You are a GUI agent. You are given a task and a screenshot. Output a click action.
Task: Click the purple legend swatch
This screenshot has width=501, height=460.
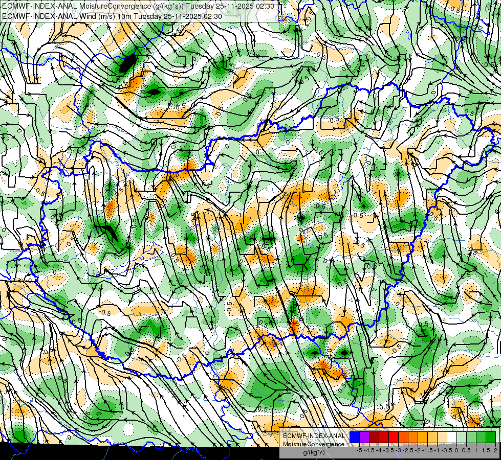point(364,437)
